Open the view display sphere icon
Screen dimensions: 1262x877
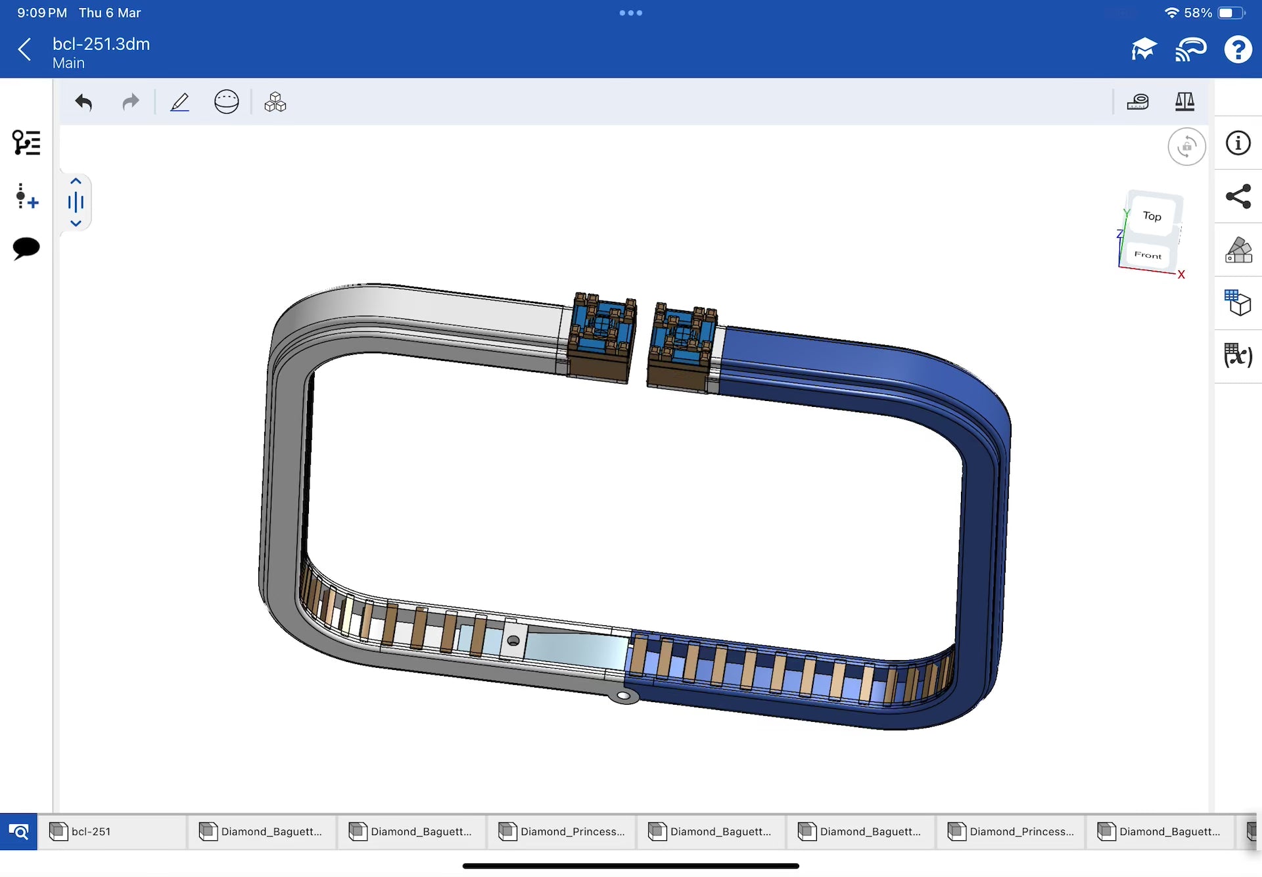[x=226, y=103]
